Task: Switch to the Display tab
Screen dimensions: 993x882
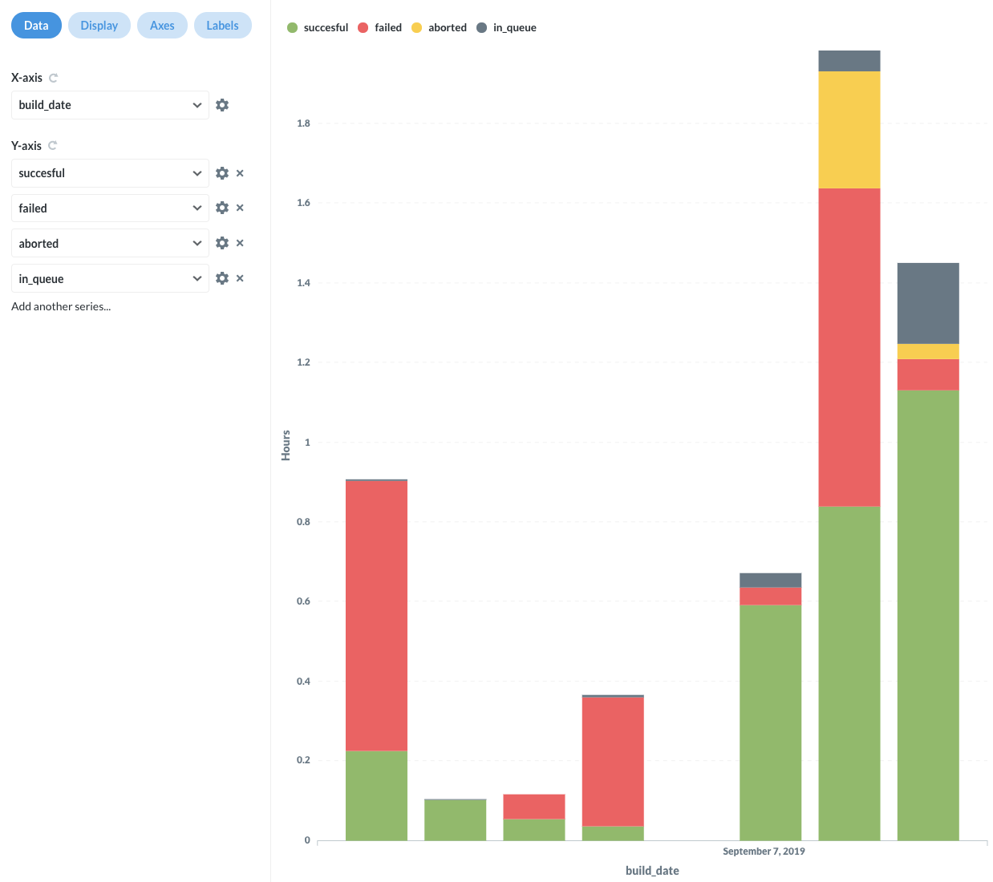Action: point(99,26)
